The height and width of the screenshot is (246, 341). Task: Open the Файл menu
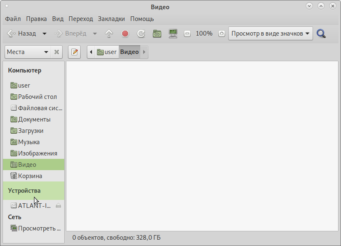pos(13,18)
